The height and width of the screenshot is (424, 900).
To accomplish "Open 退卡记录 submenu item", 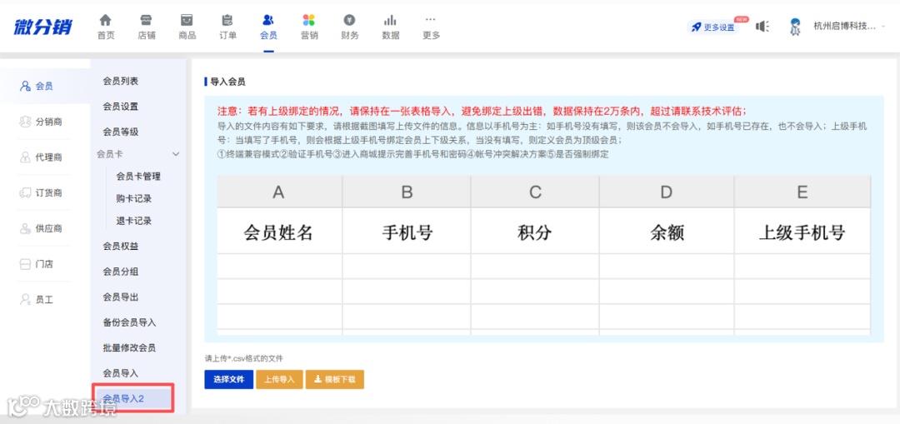I will [x=133, y=221].
